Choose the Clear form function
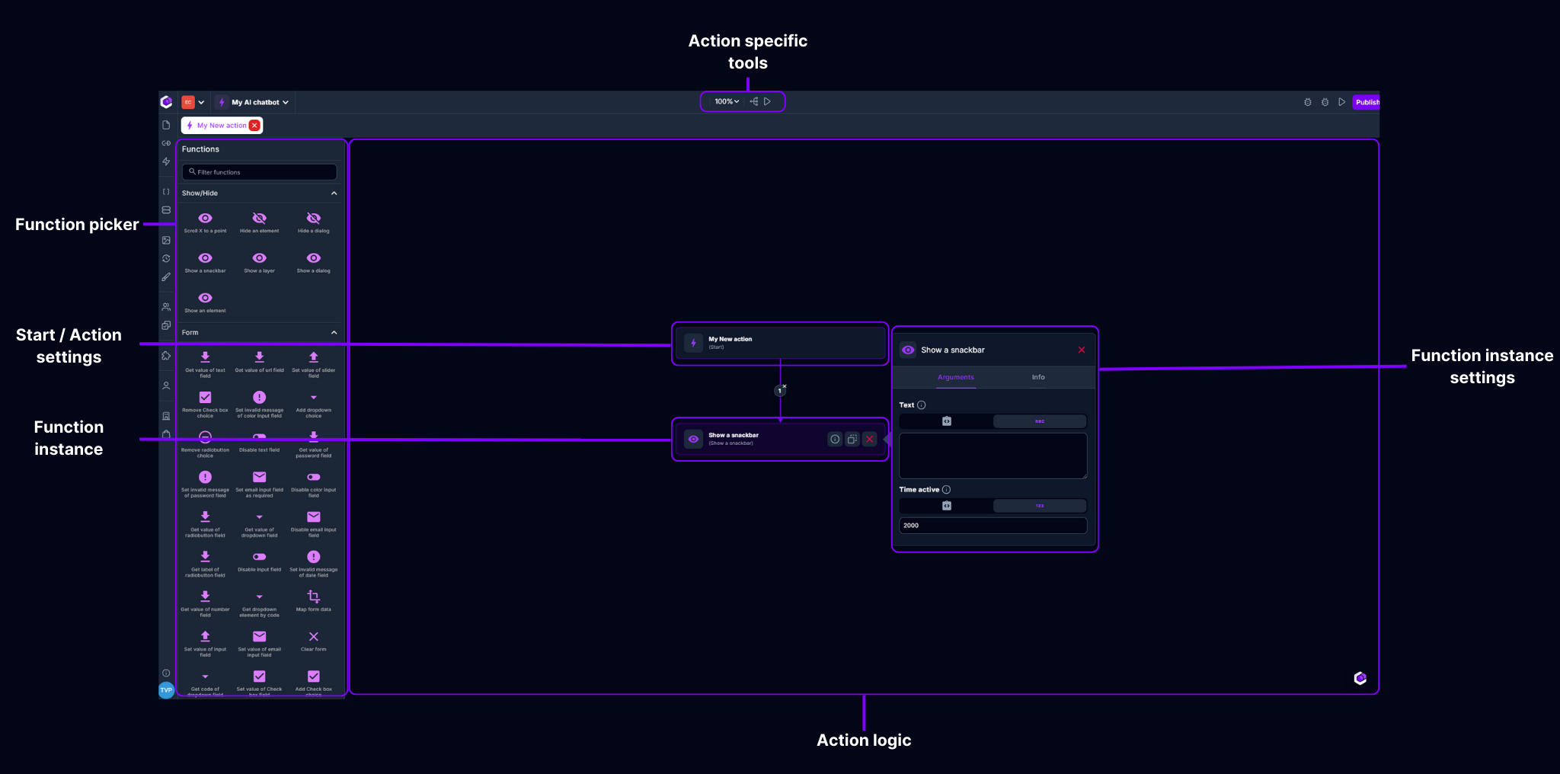 [313, 640]
